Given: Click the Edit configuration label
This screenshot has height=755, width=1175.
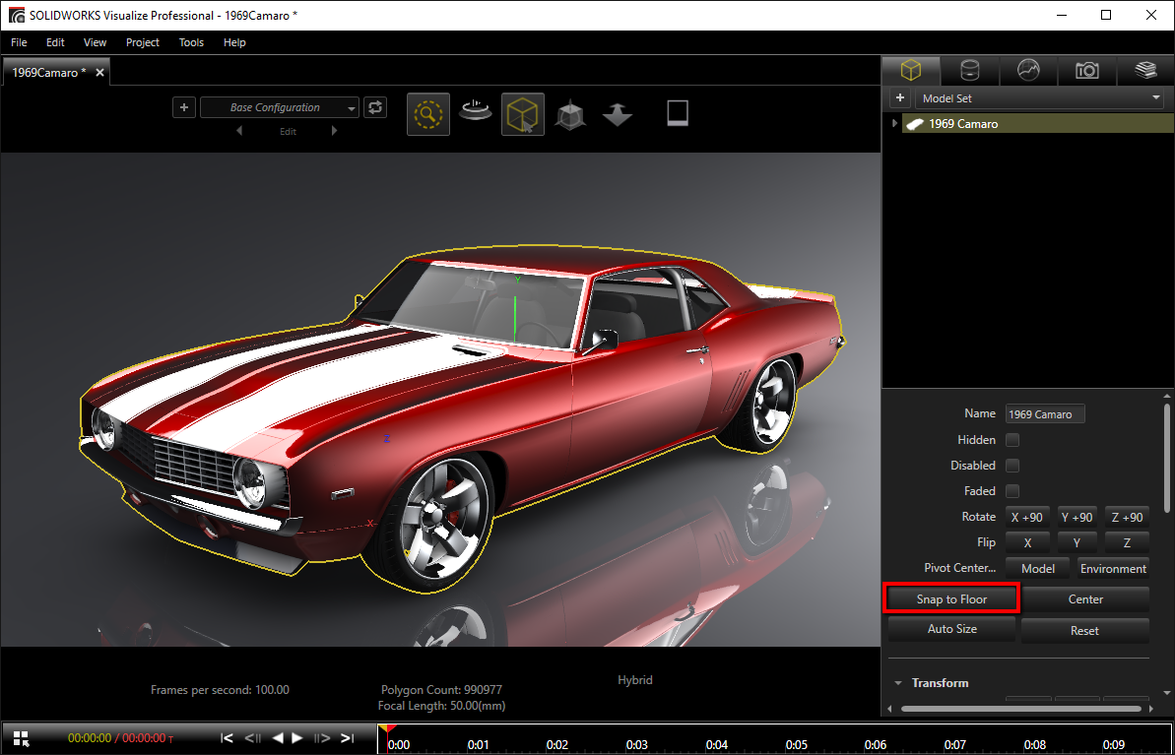Looking at the screenshot, I should tap(288, 131).
